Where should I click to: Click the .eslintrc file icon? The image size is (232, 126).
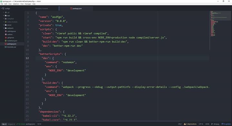coord(6,35)
